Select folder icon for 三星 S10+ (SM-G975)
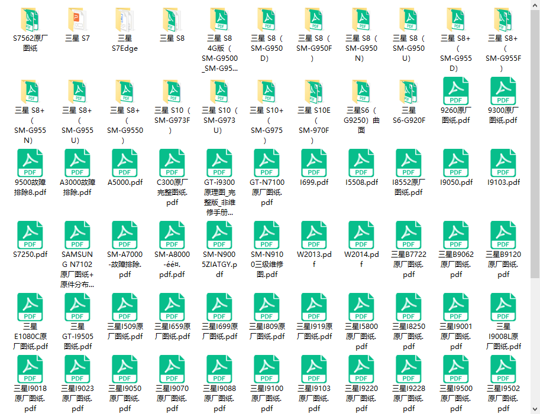This screenshot has width=540, height=414. [x=267, y=92]
